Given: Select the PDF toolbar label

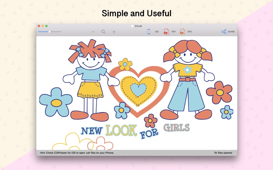Looking at the screenshot, I should (173, 32).
